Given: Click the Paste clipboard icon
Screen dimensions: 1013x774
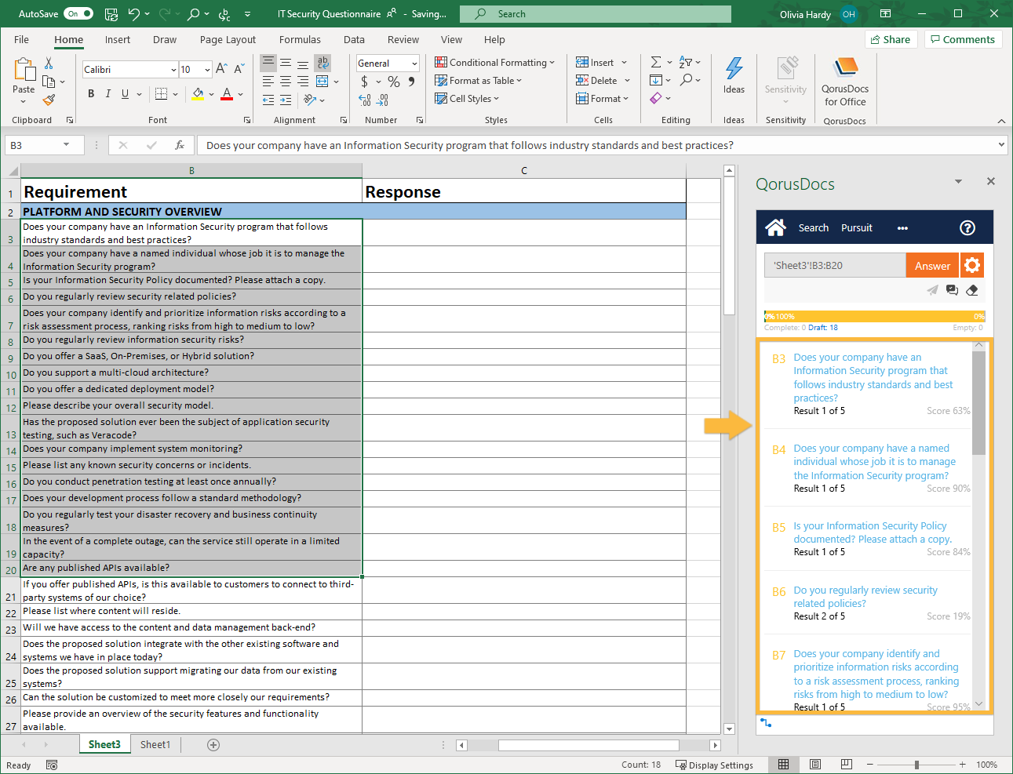Looking at the screenshot, I should click(24, 70).
